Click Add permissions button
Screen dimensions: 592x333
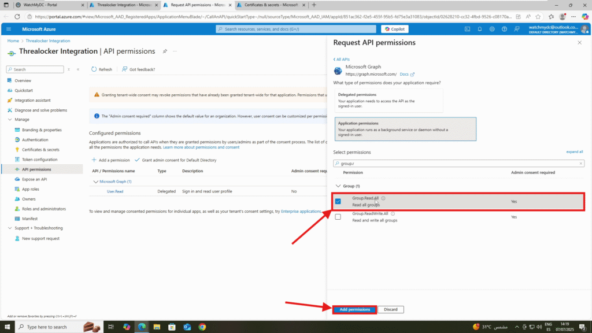click(x=354, y=310)
